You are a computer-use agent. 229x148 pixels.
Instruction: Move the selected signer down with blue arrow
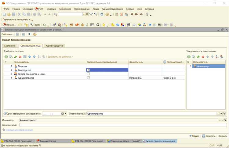[x=34, y=57]
